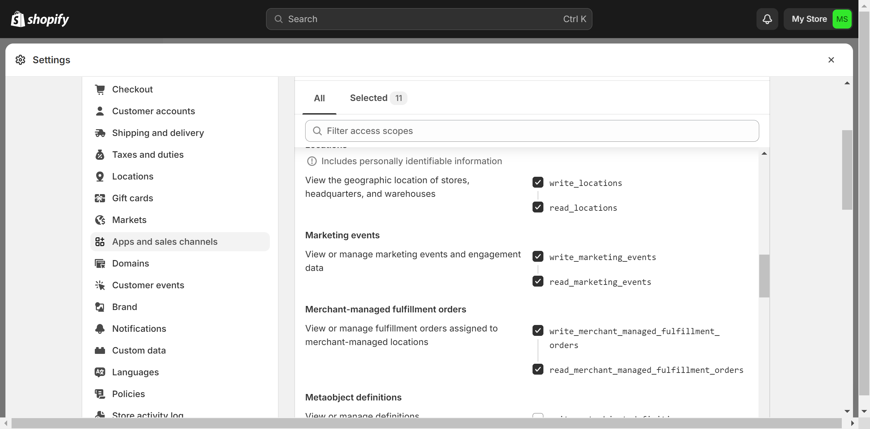Image resolution: width=870 pixels, height=429 pixels.
Task: Click Merchant-managed fulfillment orders heading
Action: tap(385, 309)
